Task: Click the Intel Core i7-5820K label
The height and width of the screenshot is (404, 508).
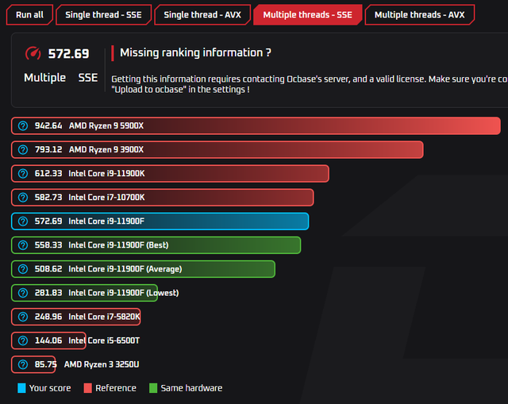Action: point(104,317)
